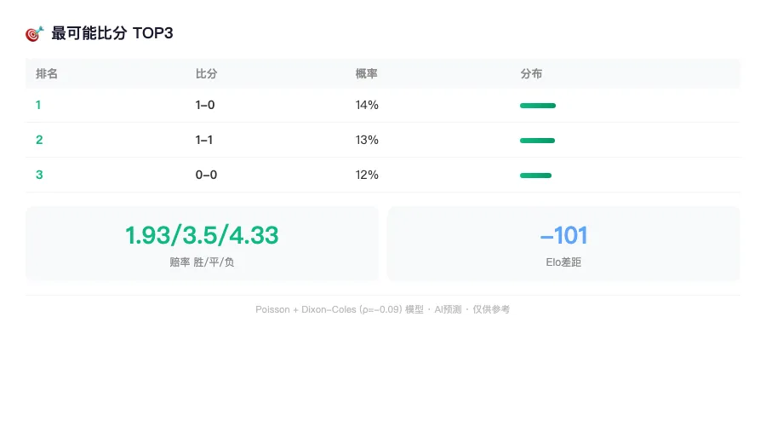Image resolution: width=766 pixels, height=426 pixels.
Task: Select the 1–0 score cell
Action: [x=205, y=105]
